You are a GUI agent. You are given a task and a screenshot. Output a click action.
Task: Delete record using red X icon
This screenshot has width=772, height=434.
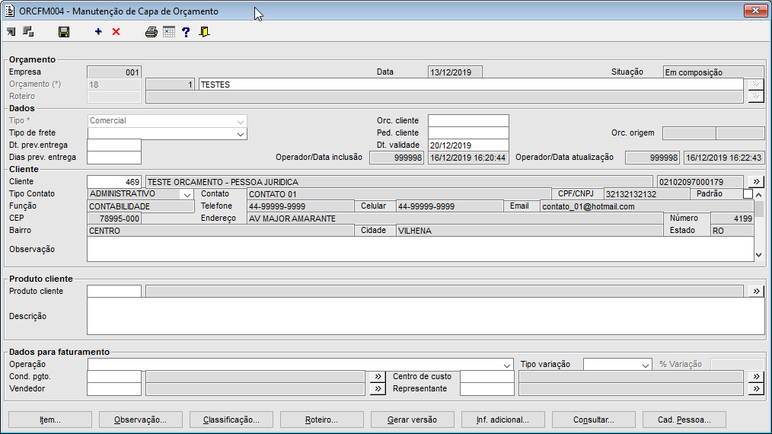coord(116,32)
